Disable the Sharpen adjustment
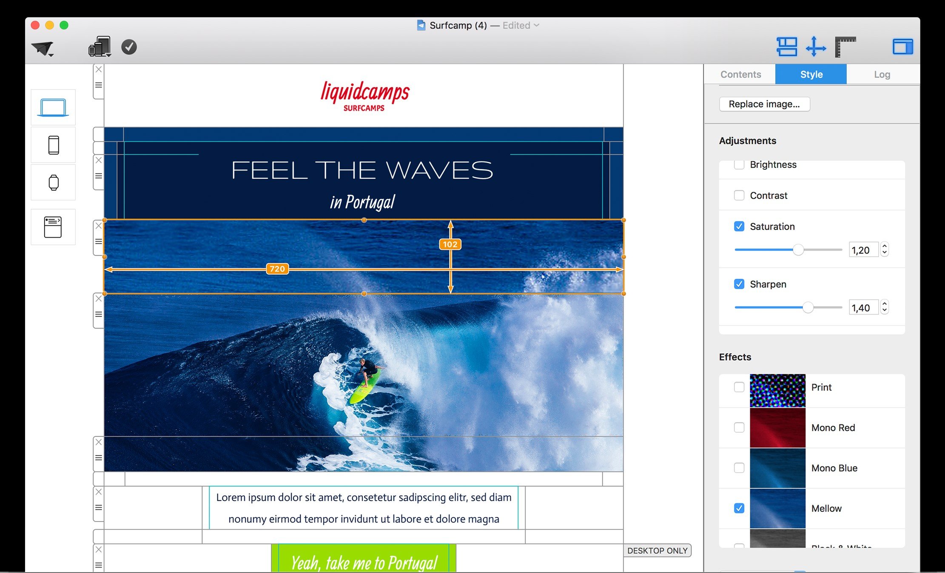This screenshot has height=573, width=945. click(x=739, y=284)
